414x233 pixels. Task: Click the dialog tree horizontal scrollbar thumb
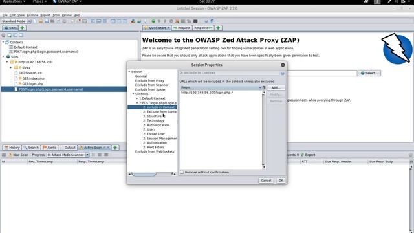(x=144, y=174)
